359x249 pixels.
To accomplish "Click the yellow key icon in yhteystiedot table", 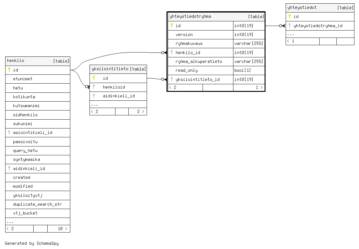I will pos(290,16).
